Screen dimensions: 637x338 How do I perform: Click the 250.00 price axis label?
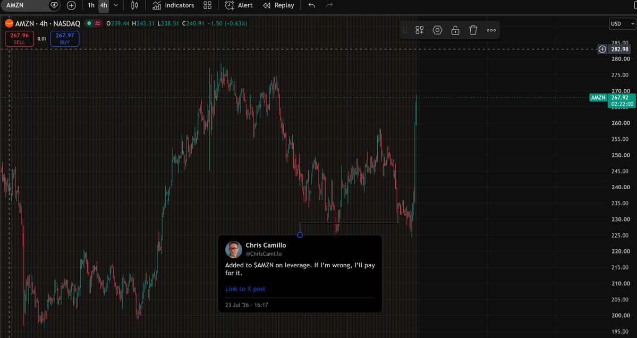621,155
